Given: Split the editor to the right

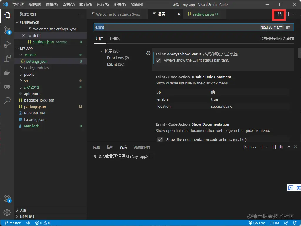Looking at the screenshot, I should pyautogui.click(x=287, y=14).
